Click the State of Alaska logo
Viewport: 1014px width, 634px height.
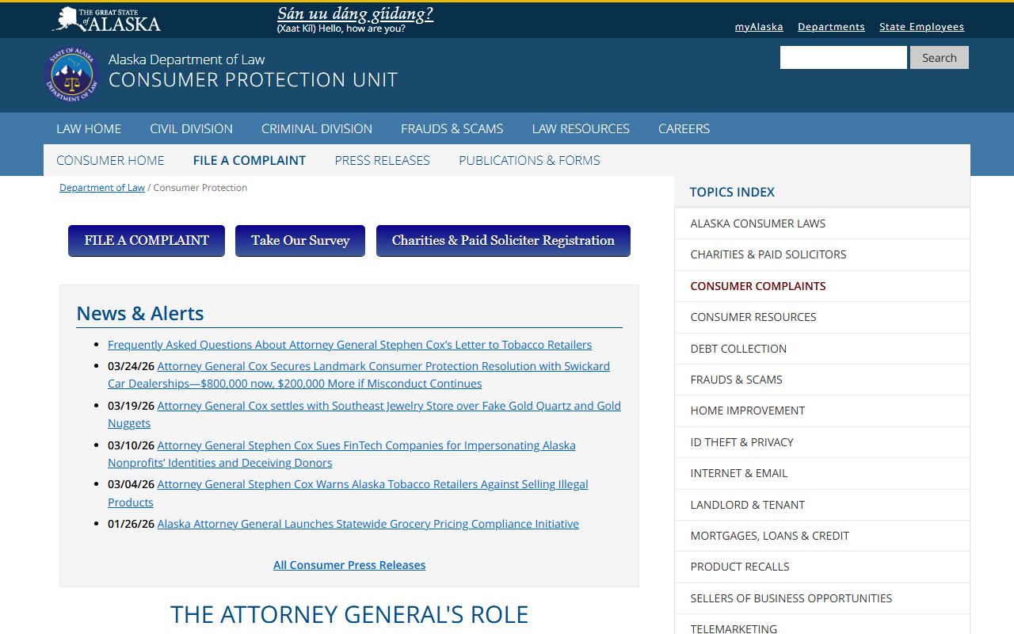point(106,19)
